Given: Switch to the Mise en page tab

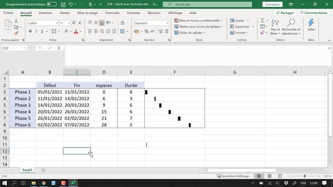Looking at the screenshot, I should click(x=87, y=12).
